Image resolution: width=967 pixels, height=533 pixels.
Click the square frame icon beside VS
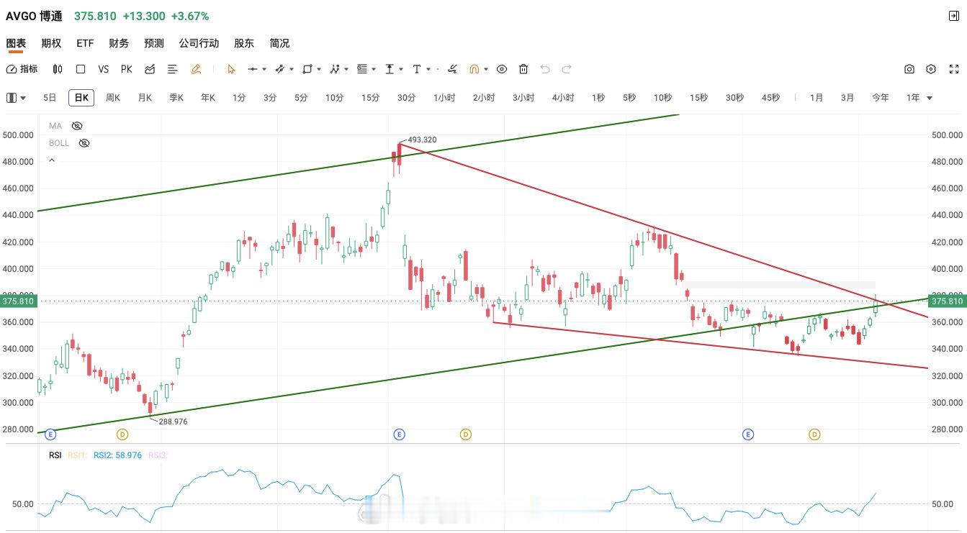[81, 69]
